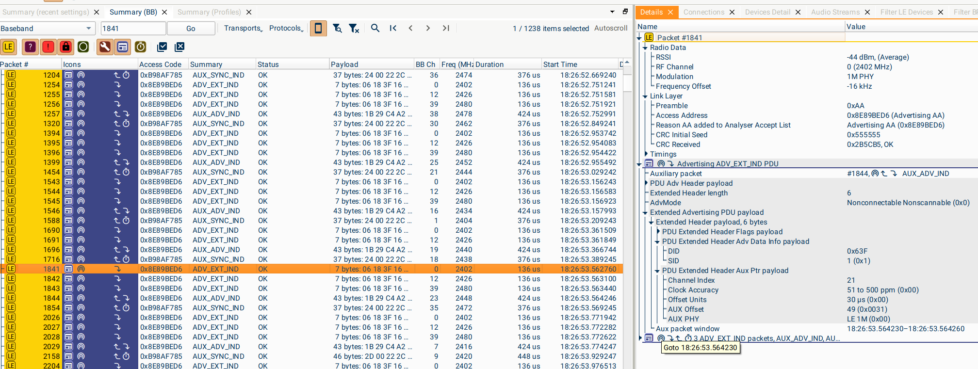Toggle the red lock filter icon
Screen dimensions: 978x369
[66, 47]
